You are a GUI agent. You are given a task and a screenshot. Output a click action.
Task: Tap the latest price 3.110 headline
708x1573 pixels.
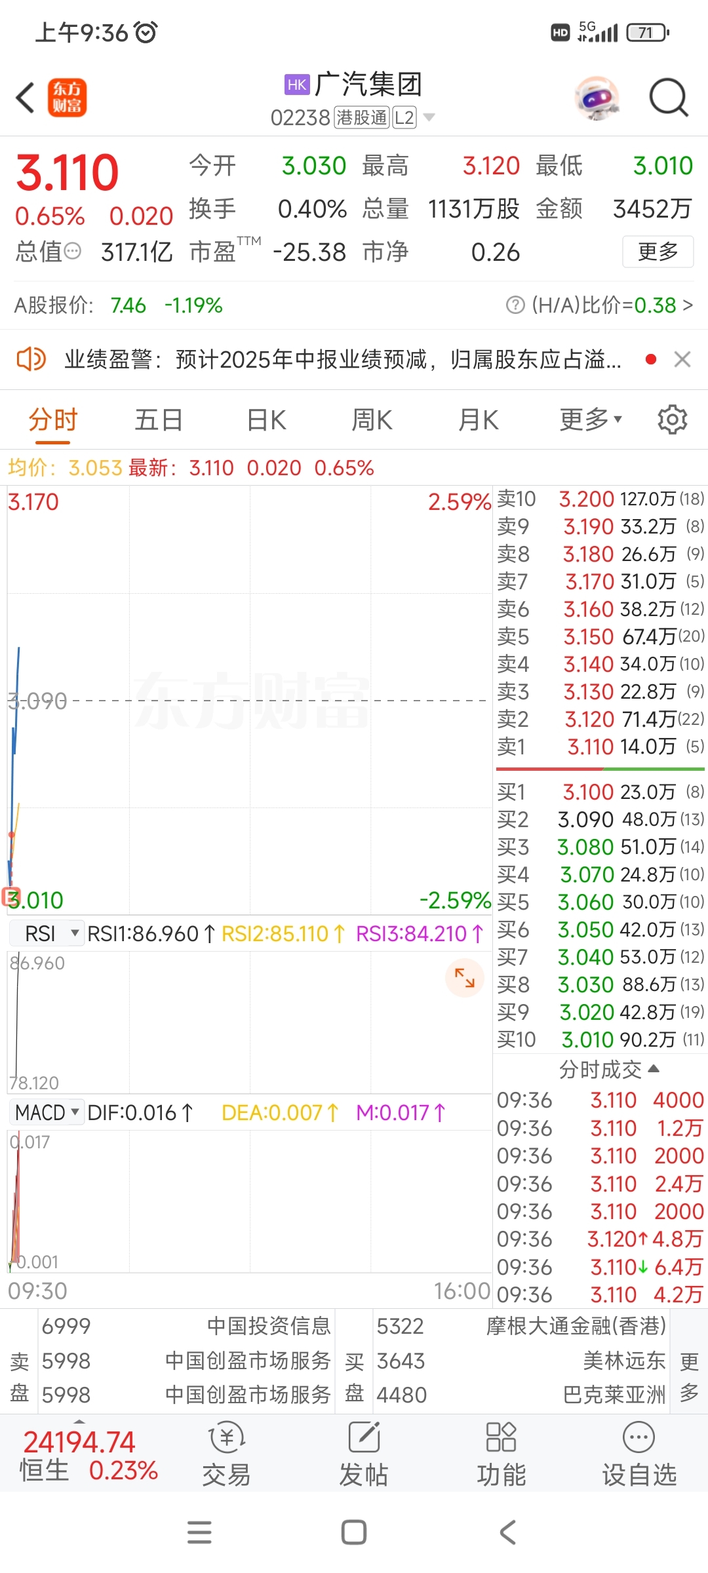[x=67, y=172]
